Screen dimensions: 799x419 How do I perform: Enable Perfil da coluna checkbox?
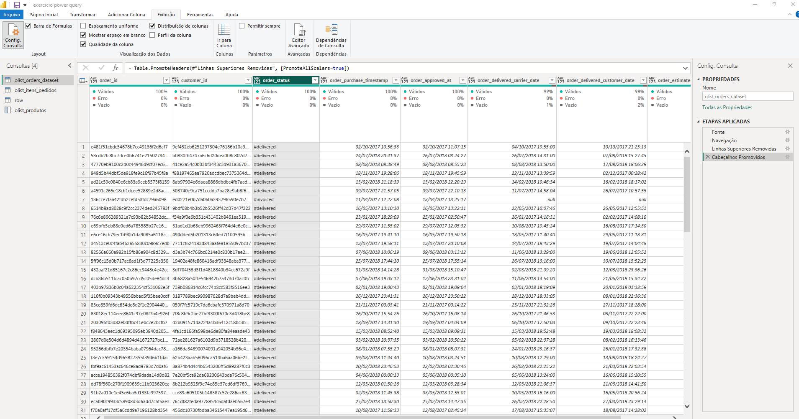coord(152,35)
